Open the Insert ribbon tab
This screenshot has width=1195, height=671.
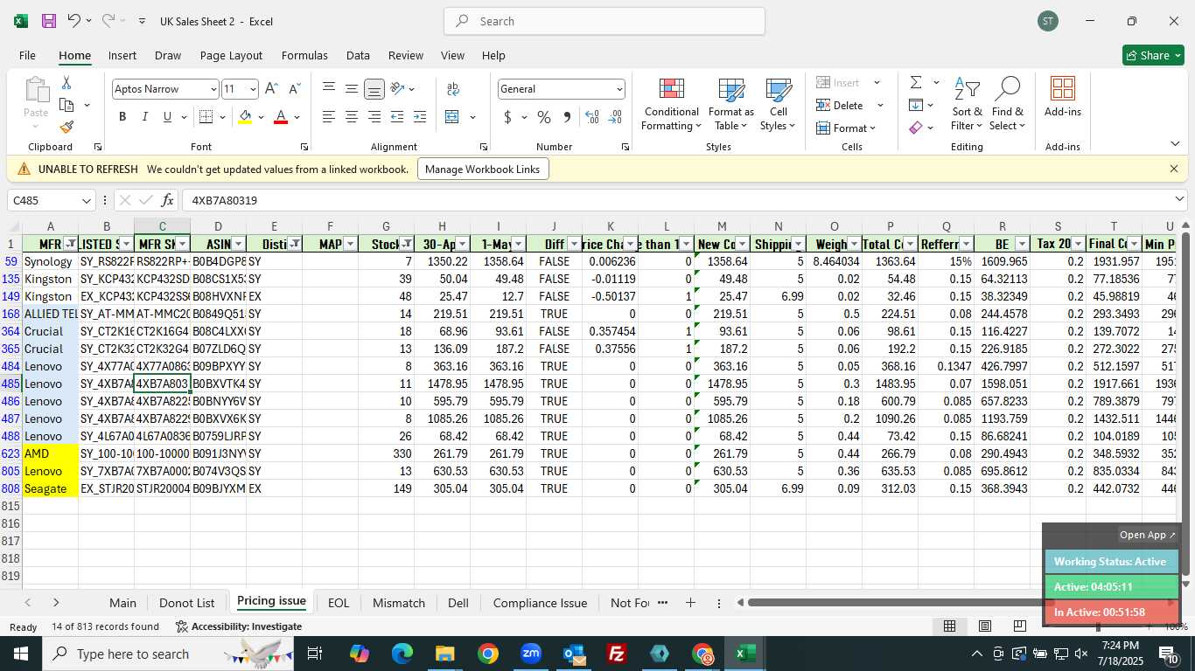pos(122,55)
